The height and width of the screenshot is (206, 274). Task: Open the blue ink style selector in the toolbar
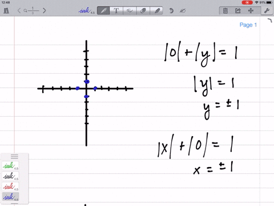(x=87, y=10)
